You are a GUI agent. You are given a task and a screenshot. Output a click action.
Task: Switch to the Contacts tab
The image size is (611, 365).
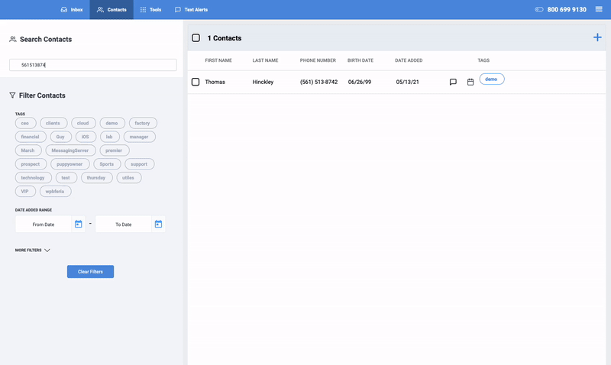(x=112, y=9)
